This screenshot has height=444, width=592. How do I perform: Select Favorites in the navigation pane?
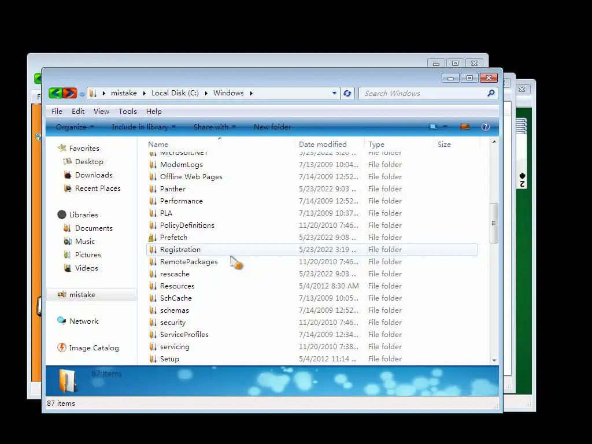pyautogui.click(x=84, y=149)
